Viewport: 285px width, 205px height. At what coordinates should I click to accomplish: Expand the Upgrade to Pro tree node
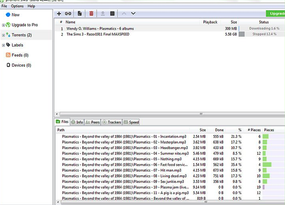[3, 25]
